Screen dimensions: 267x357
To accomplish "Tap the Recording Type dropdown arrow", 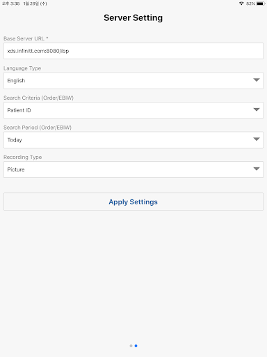I will click(x=257, y=169).
